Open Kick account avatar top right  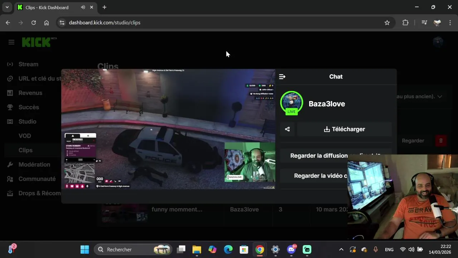(438, 42)
